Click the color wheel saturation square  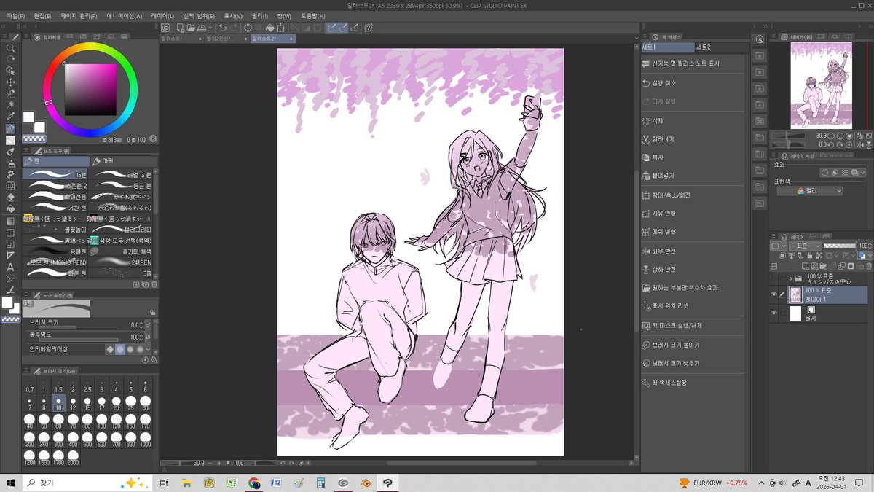pyautogui.click(x=90, y=89)
